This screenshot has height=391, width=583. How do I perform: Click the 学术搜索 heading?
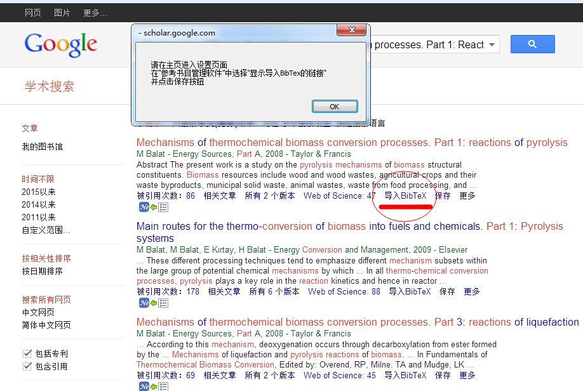click(50, 86)
